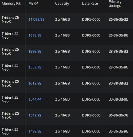Viewport: 133px width, 137px height.
Task: Click the 30-38-38-32 timings cell
Action: click(118, 83)
